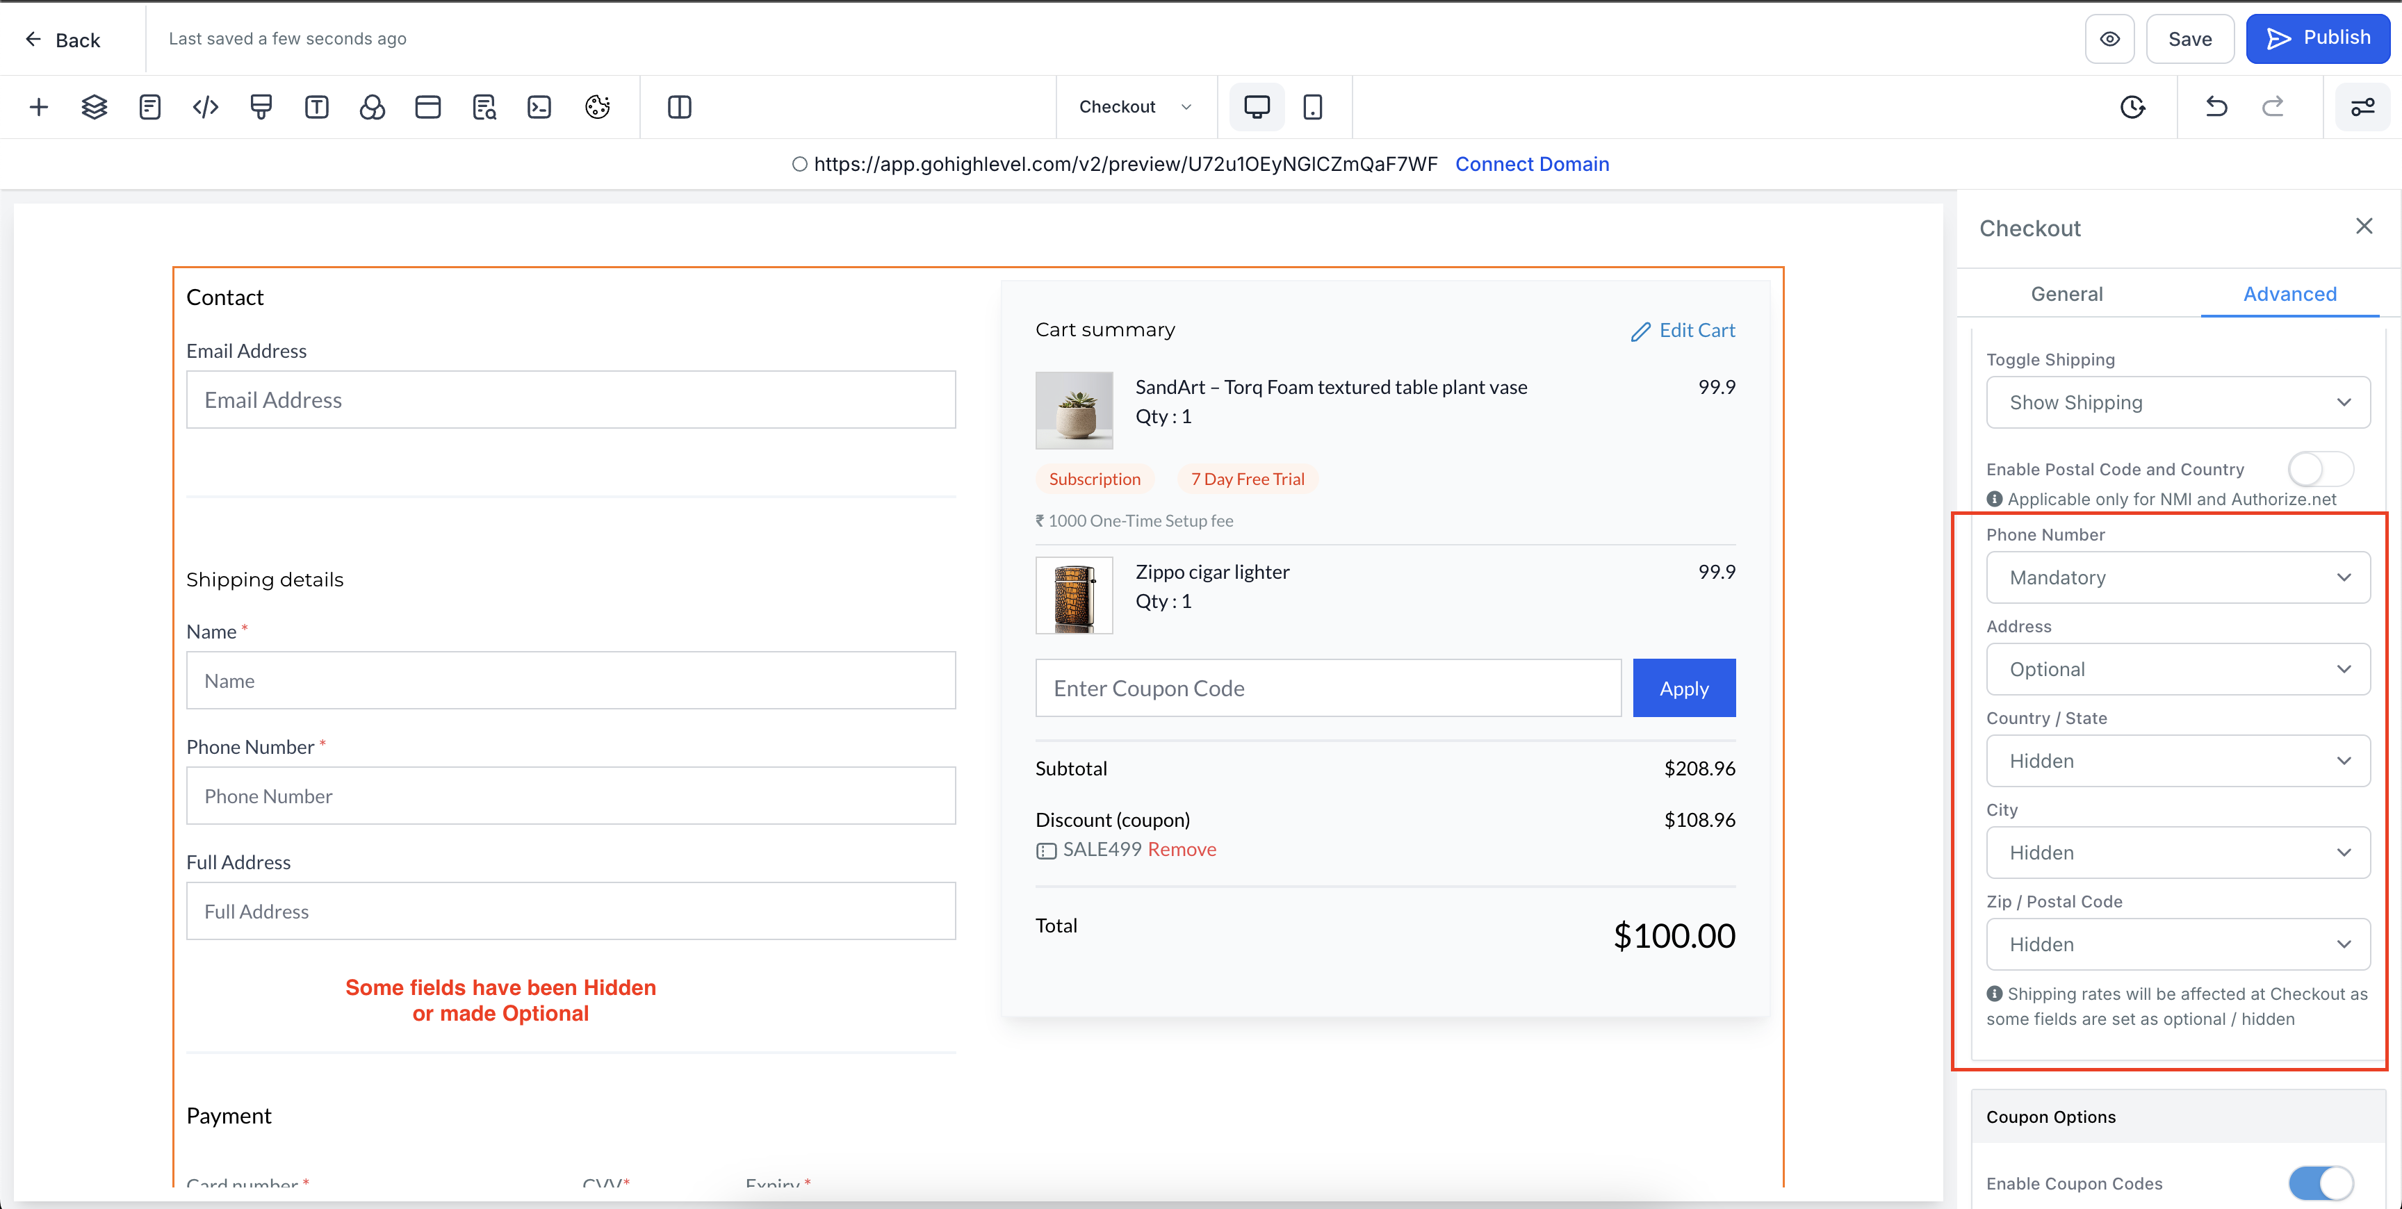Screen dimensions: 2402x1209
Task: Open the Address Optional dropdown
Action: (x=2178, y=669)
